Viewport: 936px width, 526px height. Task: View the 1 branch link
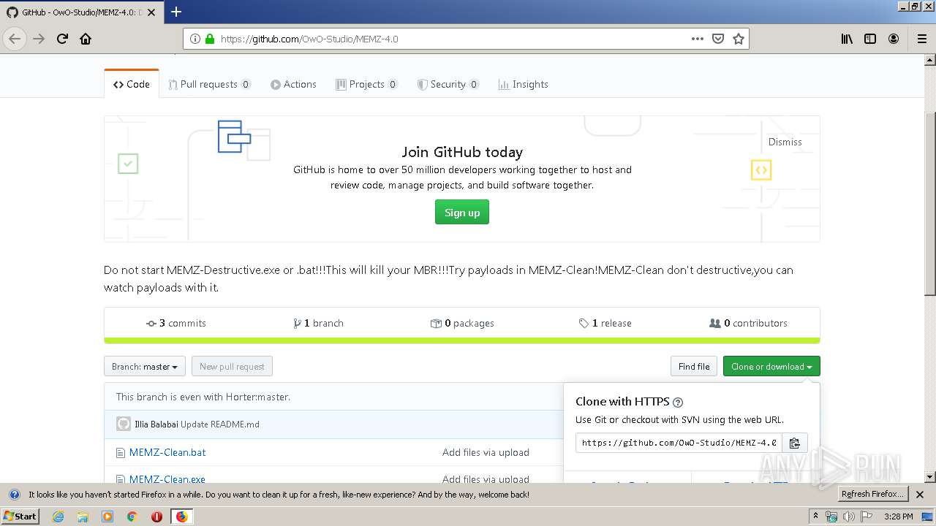(318, 323)
